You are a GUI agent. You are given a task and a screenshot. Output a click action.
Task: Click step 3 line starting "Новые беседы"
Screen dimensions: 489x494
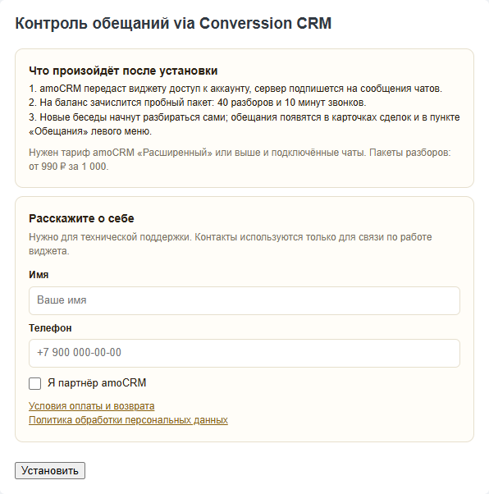coord(244,117)
